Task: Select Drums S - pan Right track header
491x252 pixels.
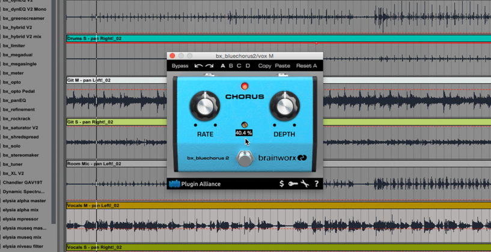Action: pyautogui.click(x=279, y=38)
